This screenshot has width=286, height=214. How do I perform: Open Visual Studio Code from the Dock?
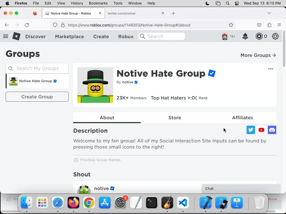pos(183,203)
